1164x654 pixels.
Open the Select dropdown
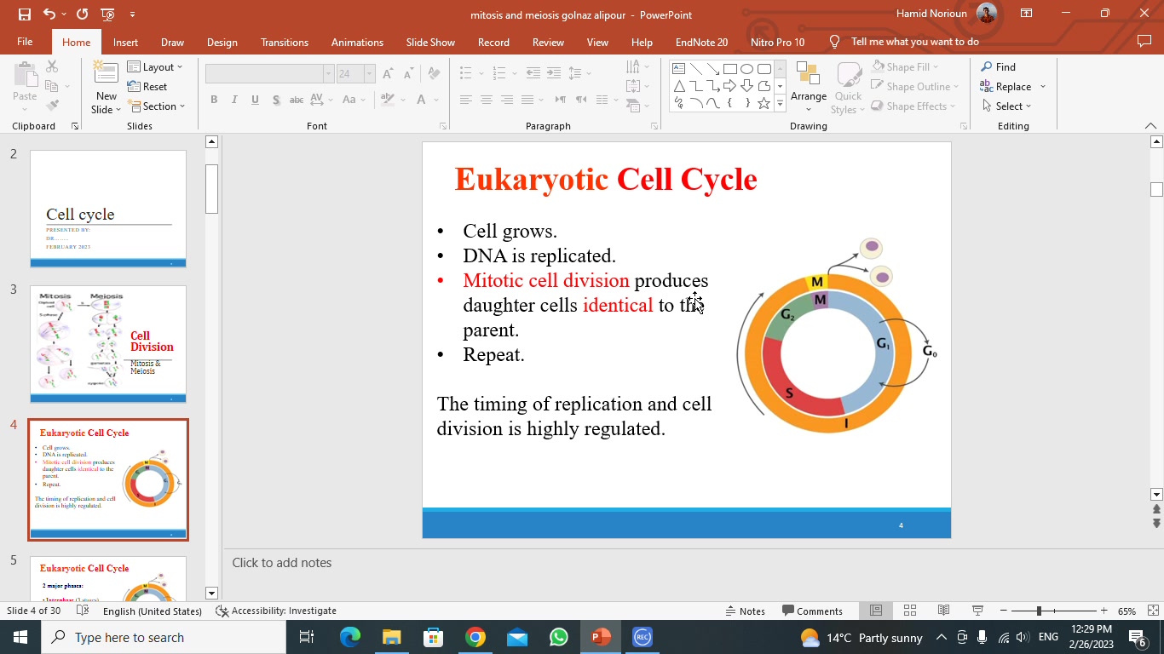pyautogui.click(x=1006, y=106)
